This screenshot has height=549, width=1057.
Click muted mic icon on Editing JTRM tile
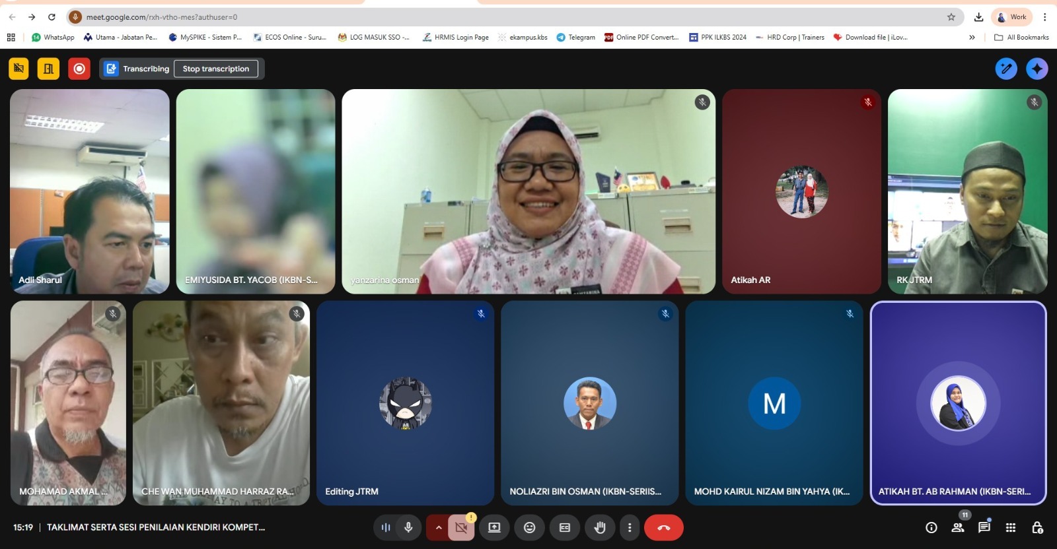pos(481,313)
